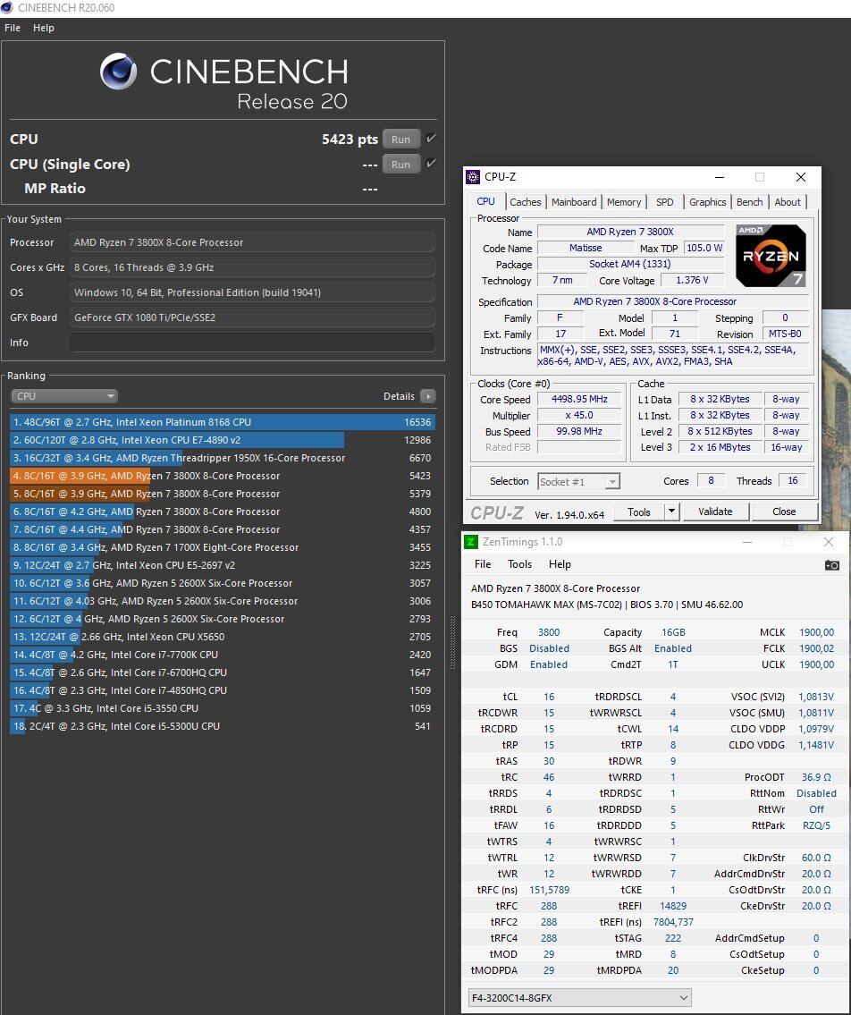Click the tREFI 14829 value
The image size is (851, 1015).
pos(673,906)
